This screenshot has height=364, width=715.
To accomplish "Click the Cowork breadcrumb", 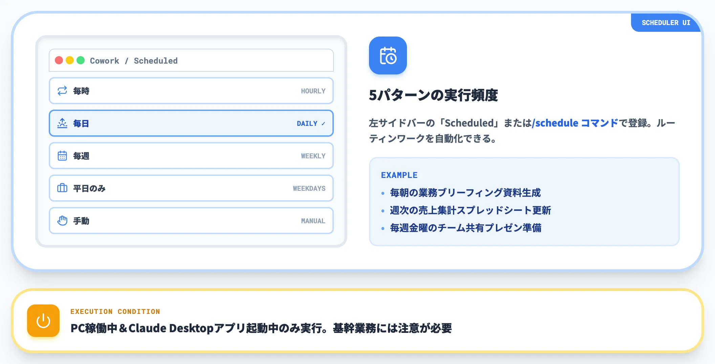I will coord(105,61).
